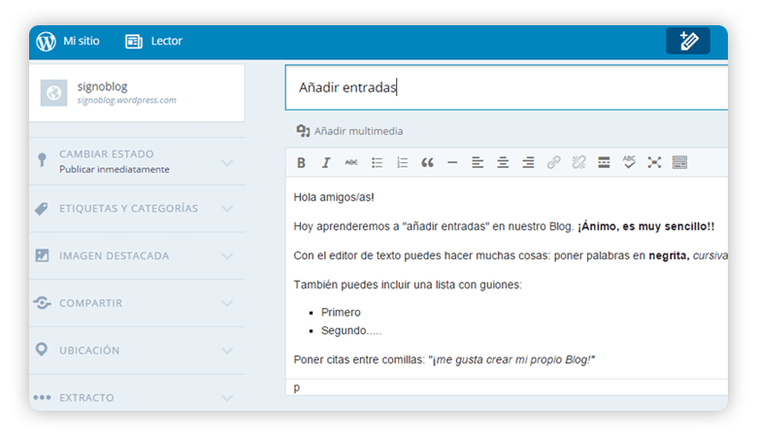Align text left
Screen dimensions: 757x437
(477, 163)
